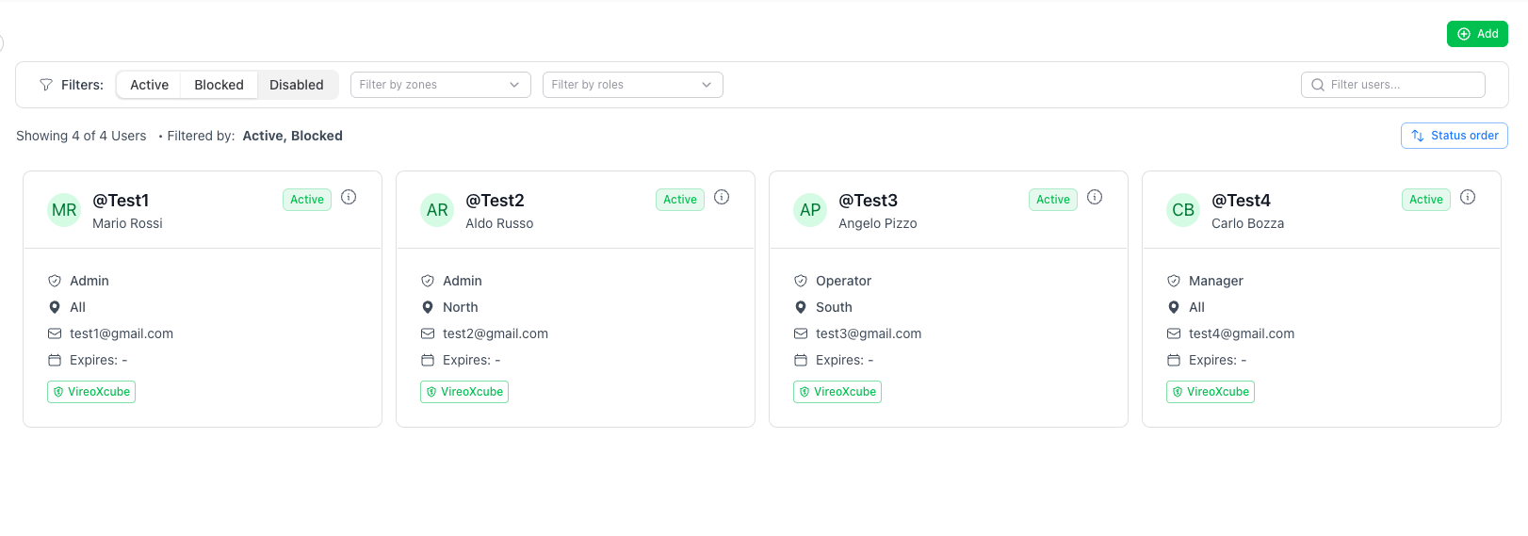Enable the Disabled status filter
This screenshot has height=536, width=1528.
297,85
